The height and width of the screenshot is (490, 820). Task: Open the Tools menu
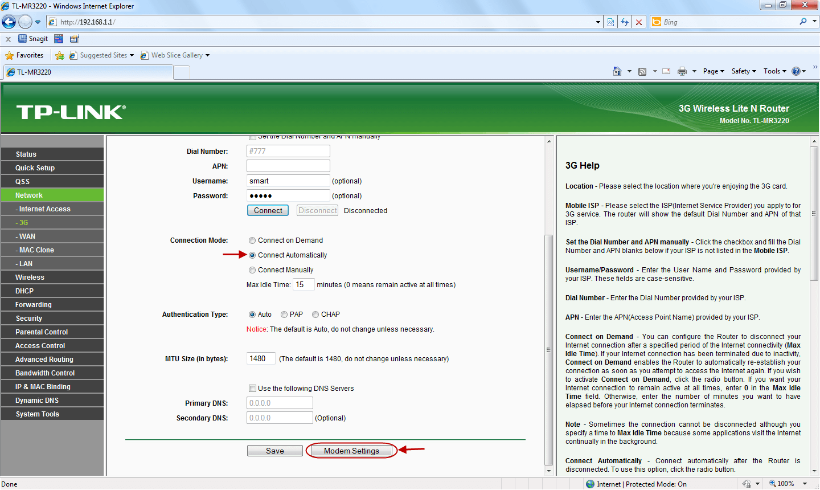[775, 71]
